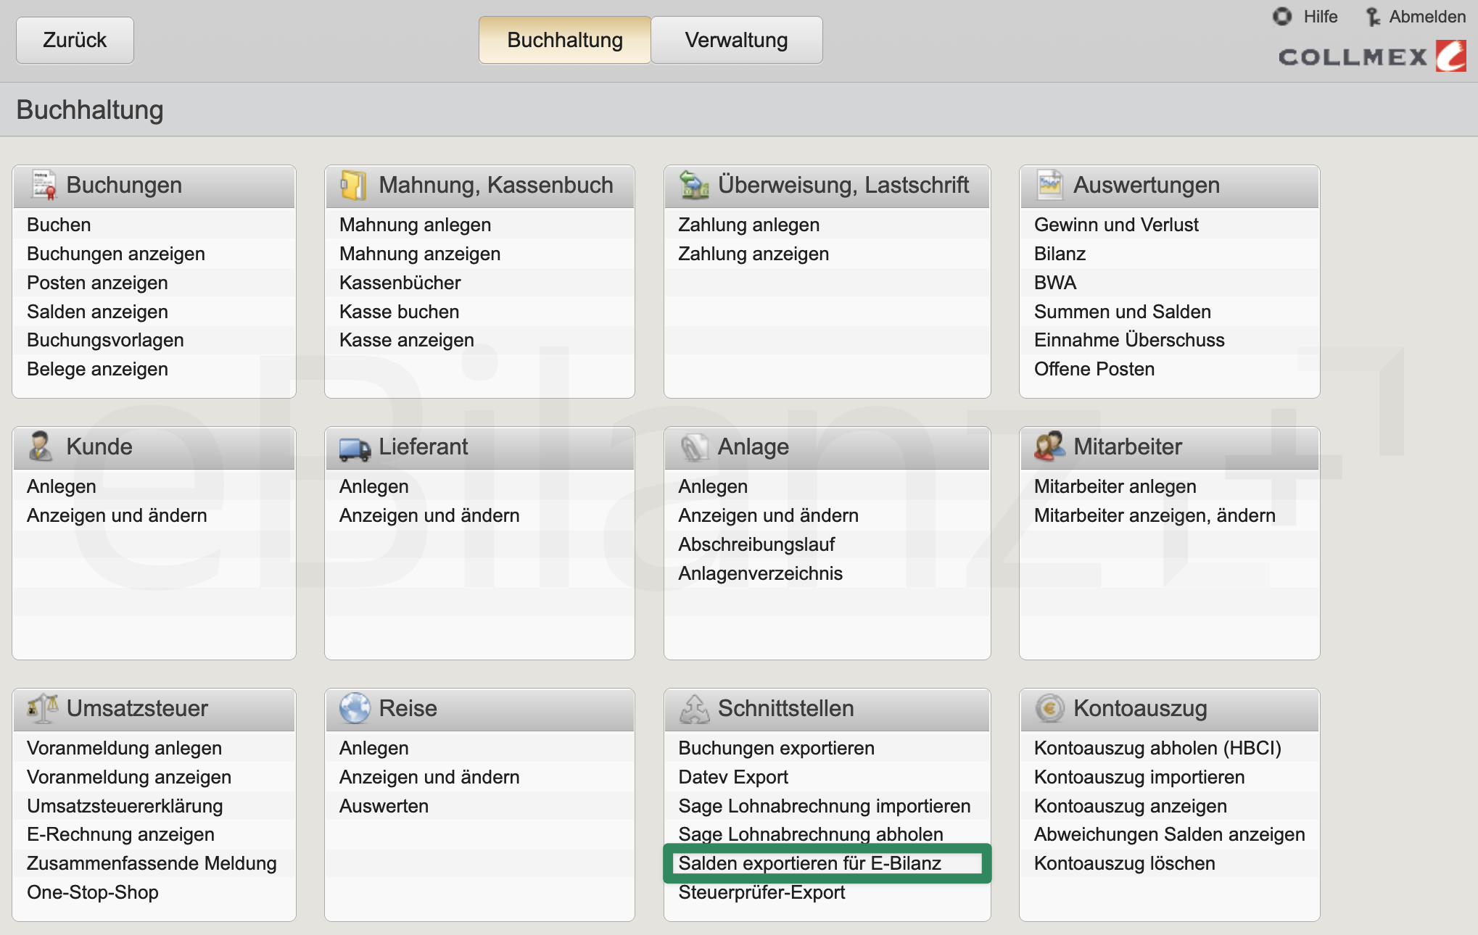Viewport: 1478px width, 935px height.
Task: Click the Überweisung, Lastschrift bank icon
Action: click(x=694, y=185)
